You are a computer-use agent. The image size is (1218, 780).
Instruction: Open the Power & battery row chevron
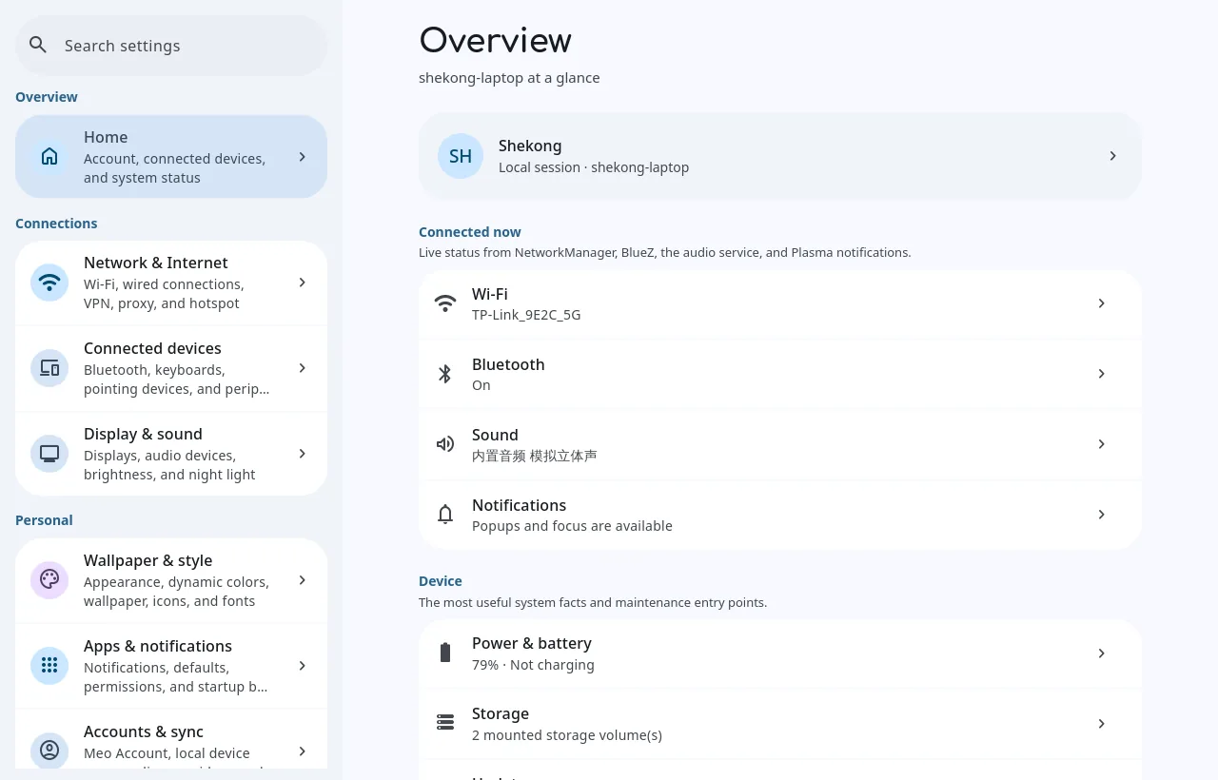click(x=1101, y=653)
